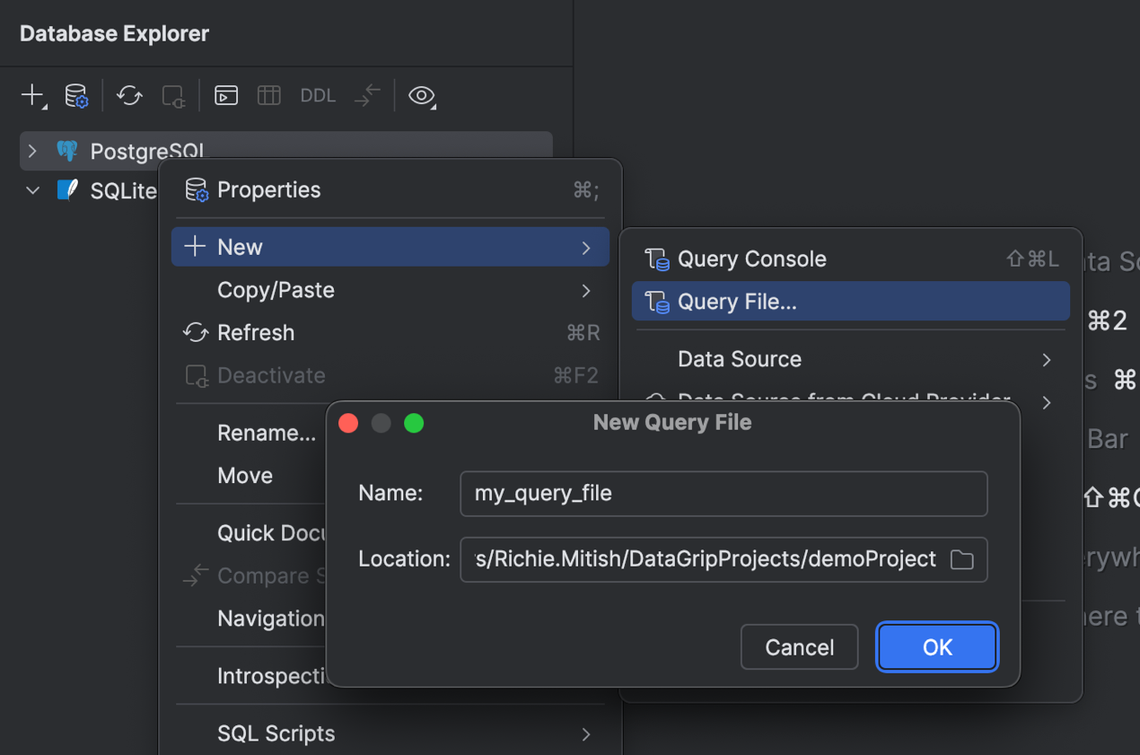Click the Deactivate icon in the toolbar
Image resolution: width=1140 pixels, height=755 pixels.
tap(173, 96)
